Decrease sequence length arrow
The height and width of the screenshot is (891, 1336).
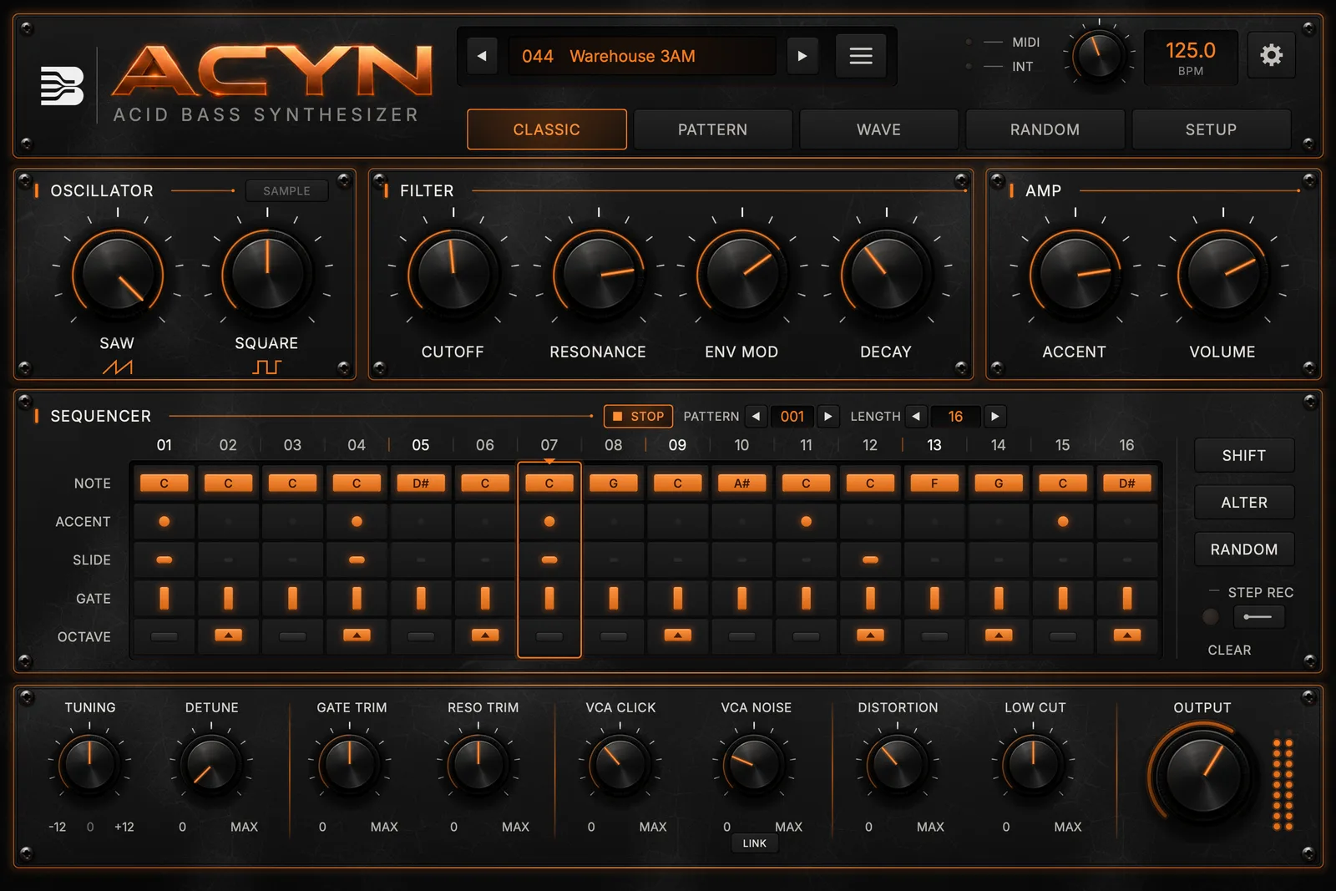(x=916, y=416)
